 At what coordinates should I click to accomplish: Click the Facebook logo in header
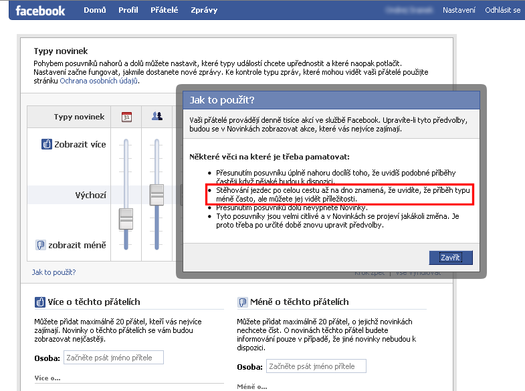(40, 11)
